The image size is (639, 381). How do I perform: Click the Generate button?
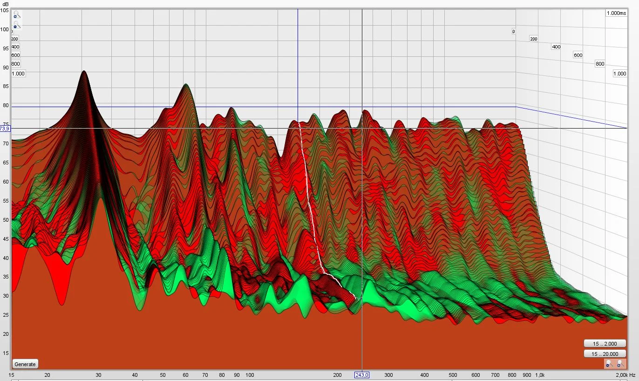pyautogui.click(x=25, y=364)
